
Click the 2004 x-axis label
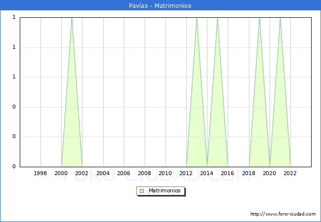(x=103, y=173)
